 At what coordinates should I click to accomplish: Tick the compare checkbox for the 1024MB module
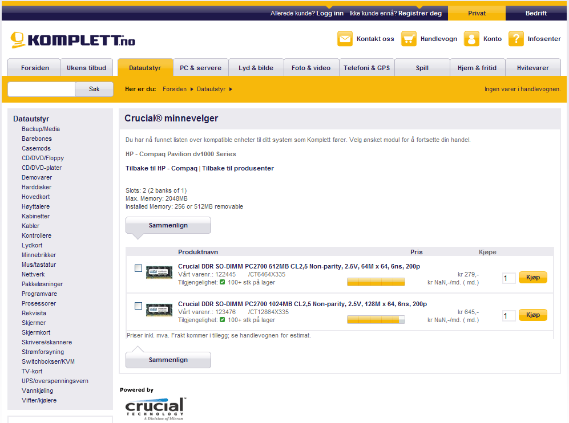pos(138,306)
